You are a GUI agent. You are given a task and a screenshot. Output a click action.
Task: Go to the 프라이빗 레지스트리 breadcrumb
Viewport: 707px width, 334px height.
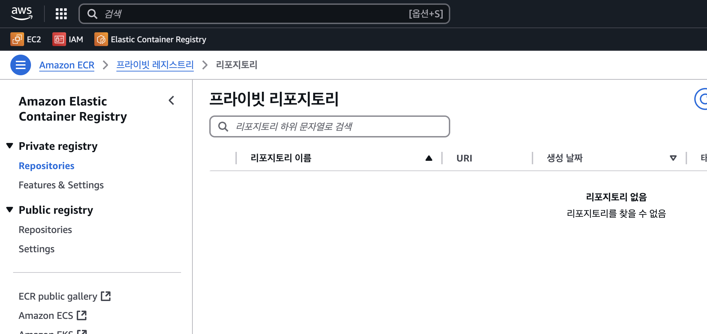(x=155, y=65)
